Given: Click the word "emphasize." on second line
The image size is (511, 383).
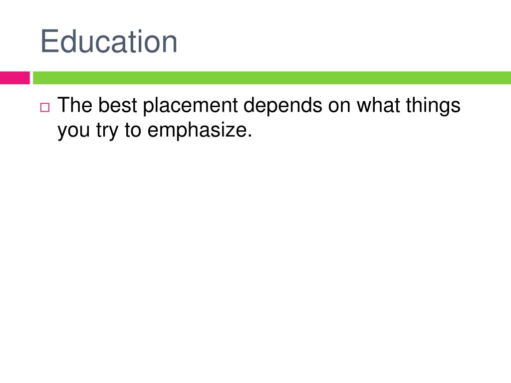Looking at the screenshot, I should pos(200,130).
